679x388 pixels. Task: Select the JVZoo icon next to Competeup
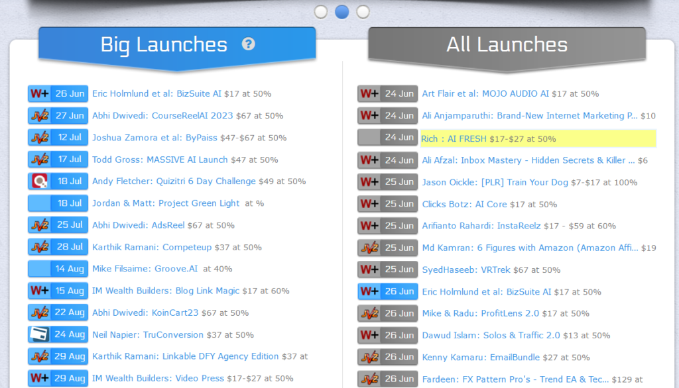40,247
